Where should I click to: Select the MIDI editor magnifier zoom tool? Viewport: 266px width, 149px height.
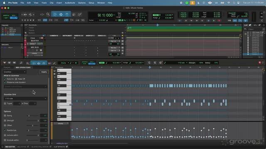(x=27, y=63)
